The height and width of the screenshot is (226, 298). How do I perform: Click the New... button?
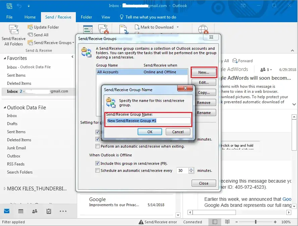point(204,72)
